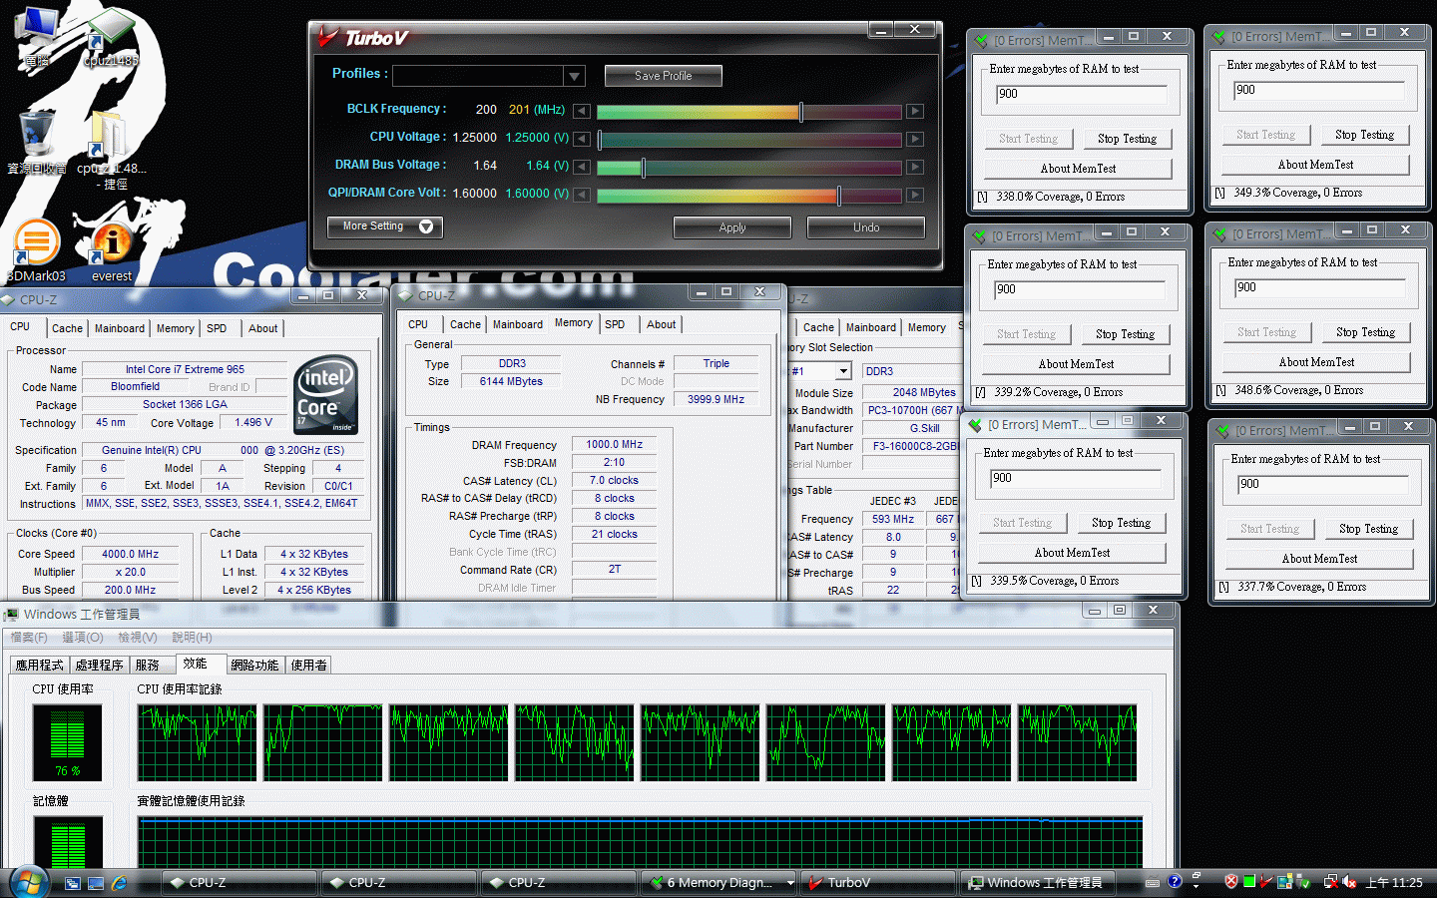1437x898 pixels.
Task: Raise QPI/DRAM Core Volt with right arrow
Action: [x=914, y=195]
